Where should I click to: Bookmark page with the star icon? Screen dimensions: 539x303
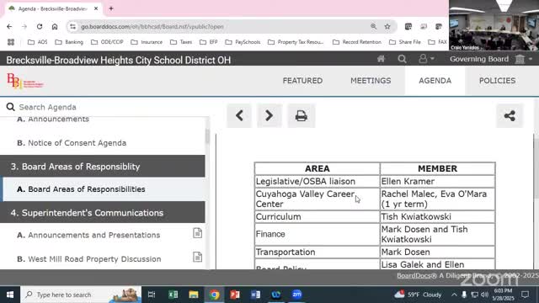click(387, 26)
